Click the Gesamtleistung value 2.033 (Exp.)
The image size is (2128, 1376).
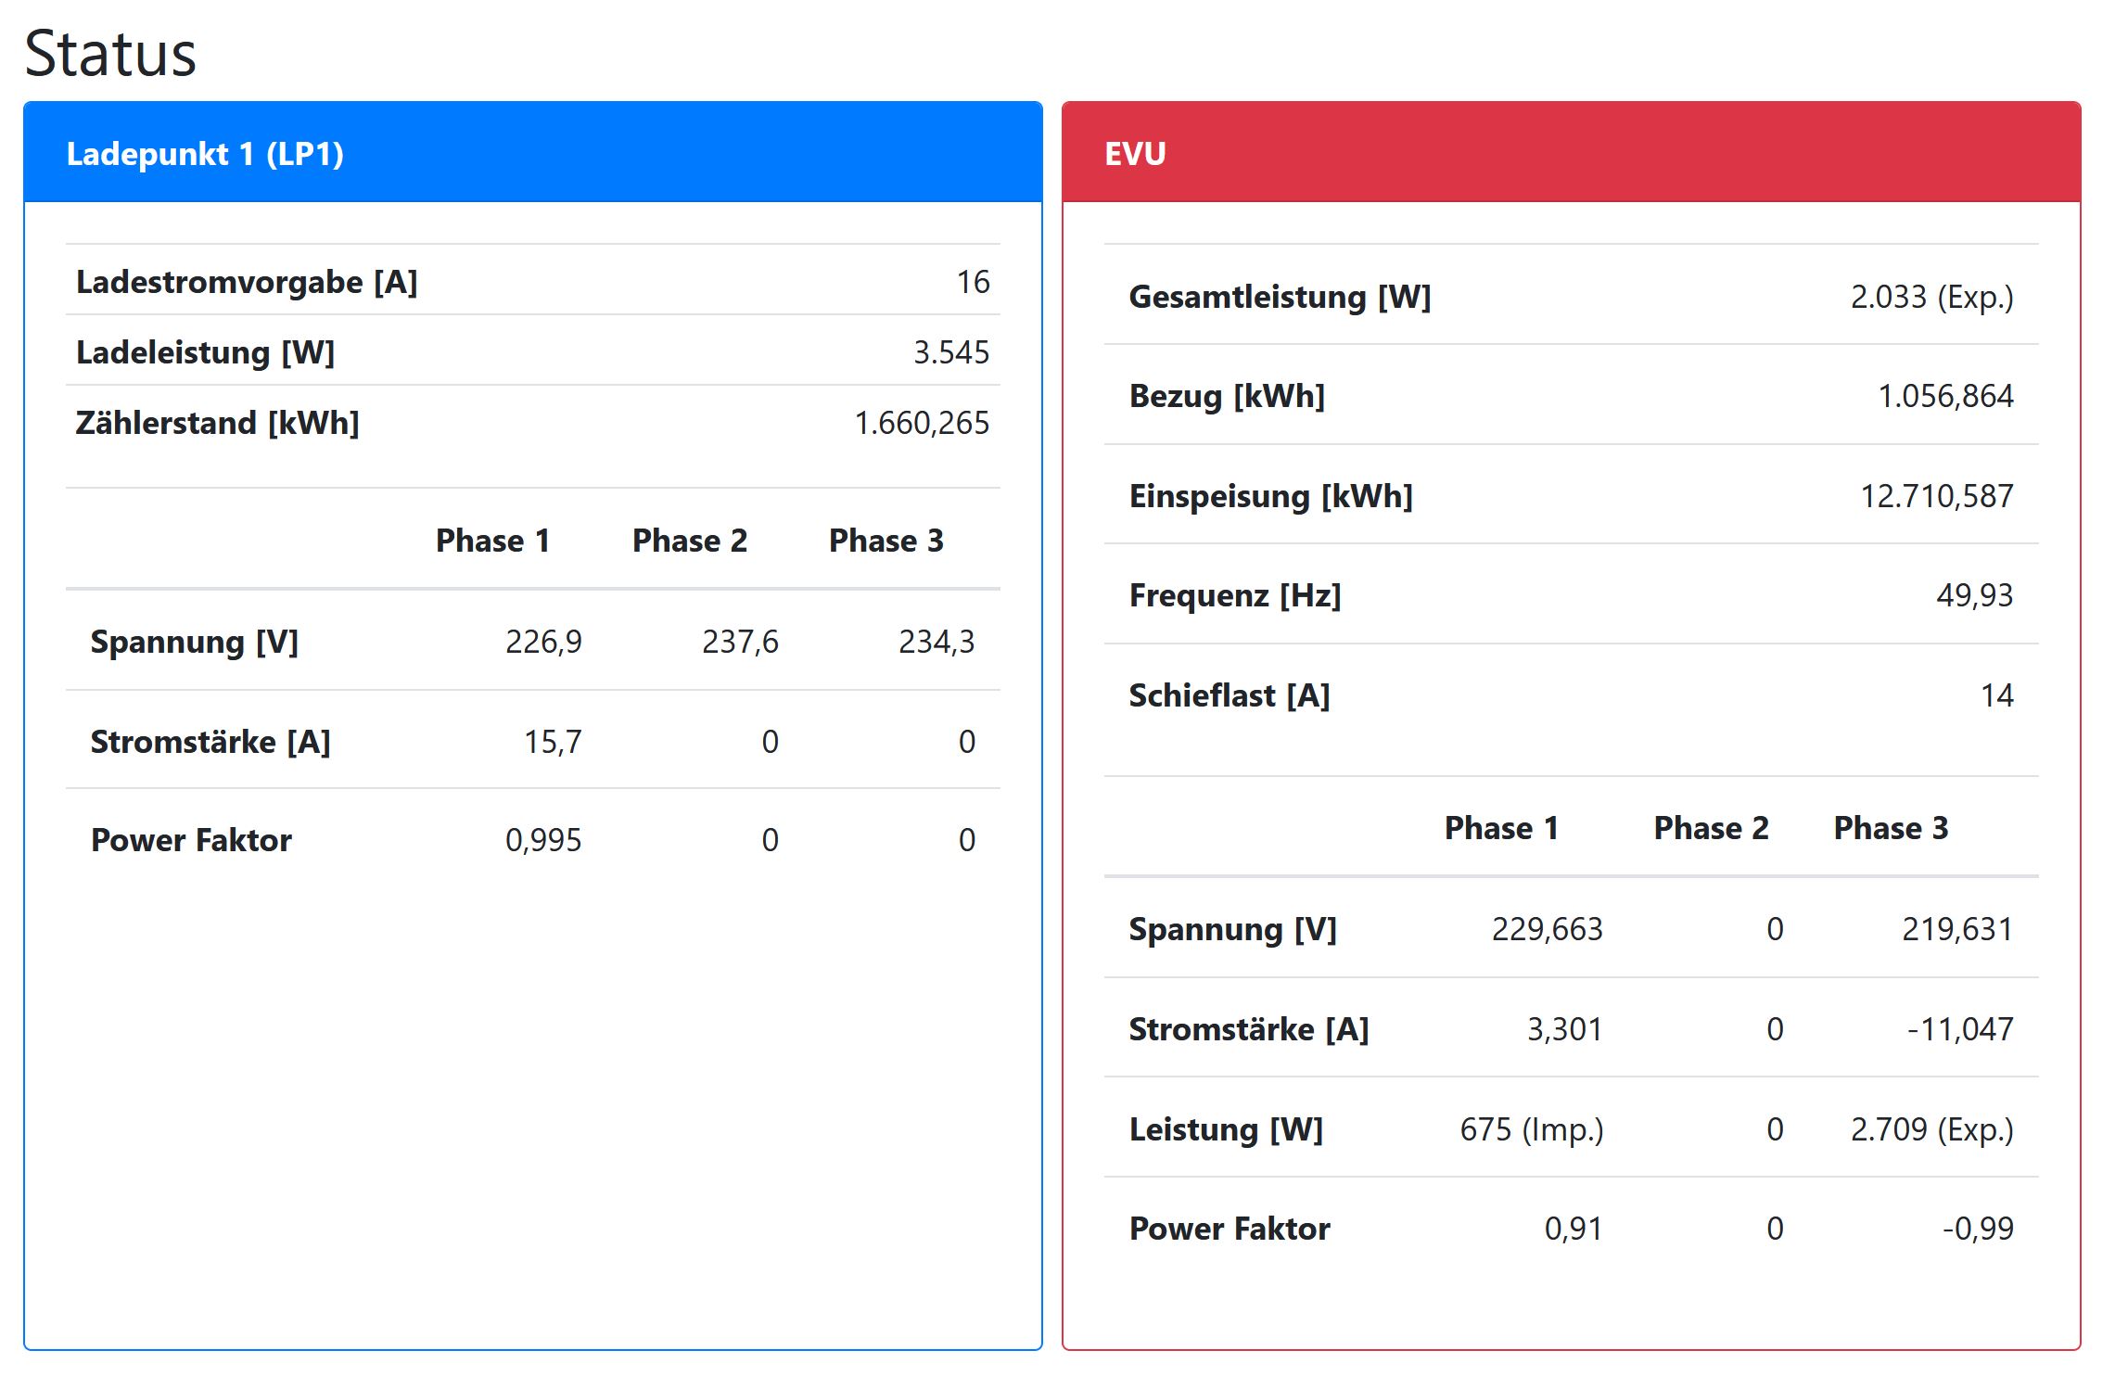[x=1931, y=297]
